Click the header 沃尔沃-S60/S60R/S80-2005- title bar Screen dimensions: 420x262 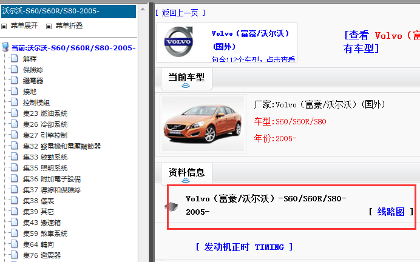pyautogui.click(x=69, y=12)
